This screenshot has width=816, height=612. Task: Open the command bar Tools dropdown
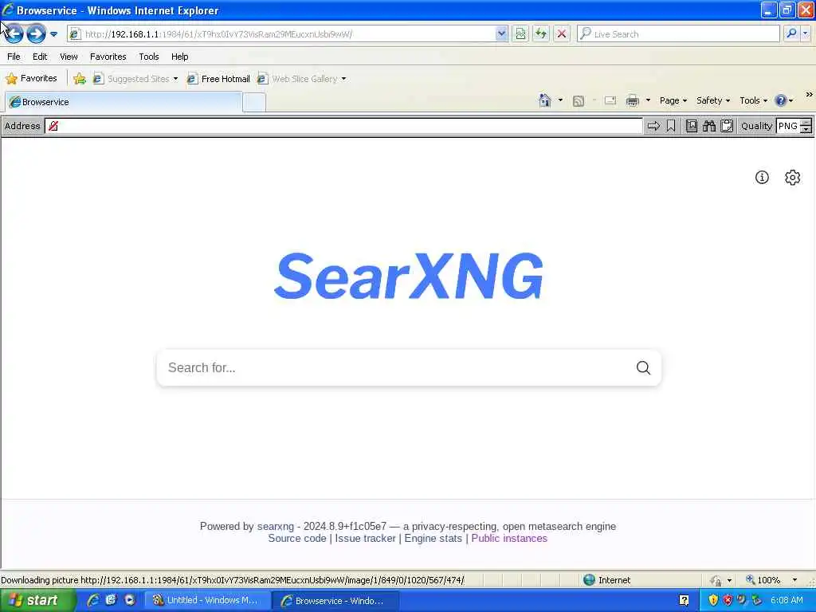(x=754, y=100)
